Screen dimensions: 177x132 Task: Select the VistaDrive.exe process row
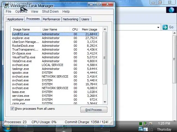coord(55,61)
